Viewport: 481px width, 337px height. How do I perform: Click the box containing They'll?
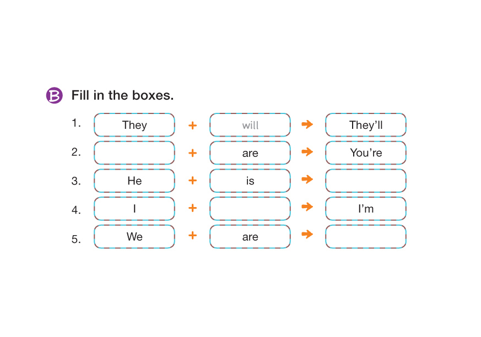[x=366, y=125]
